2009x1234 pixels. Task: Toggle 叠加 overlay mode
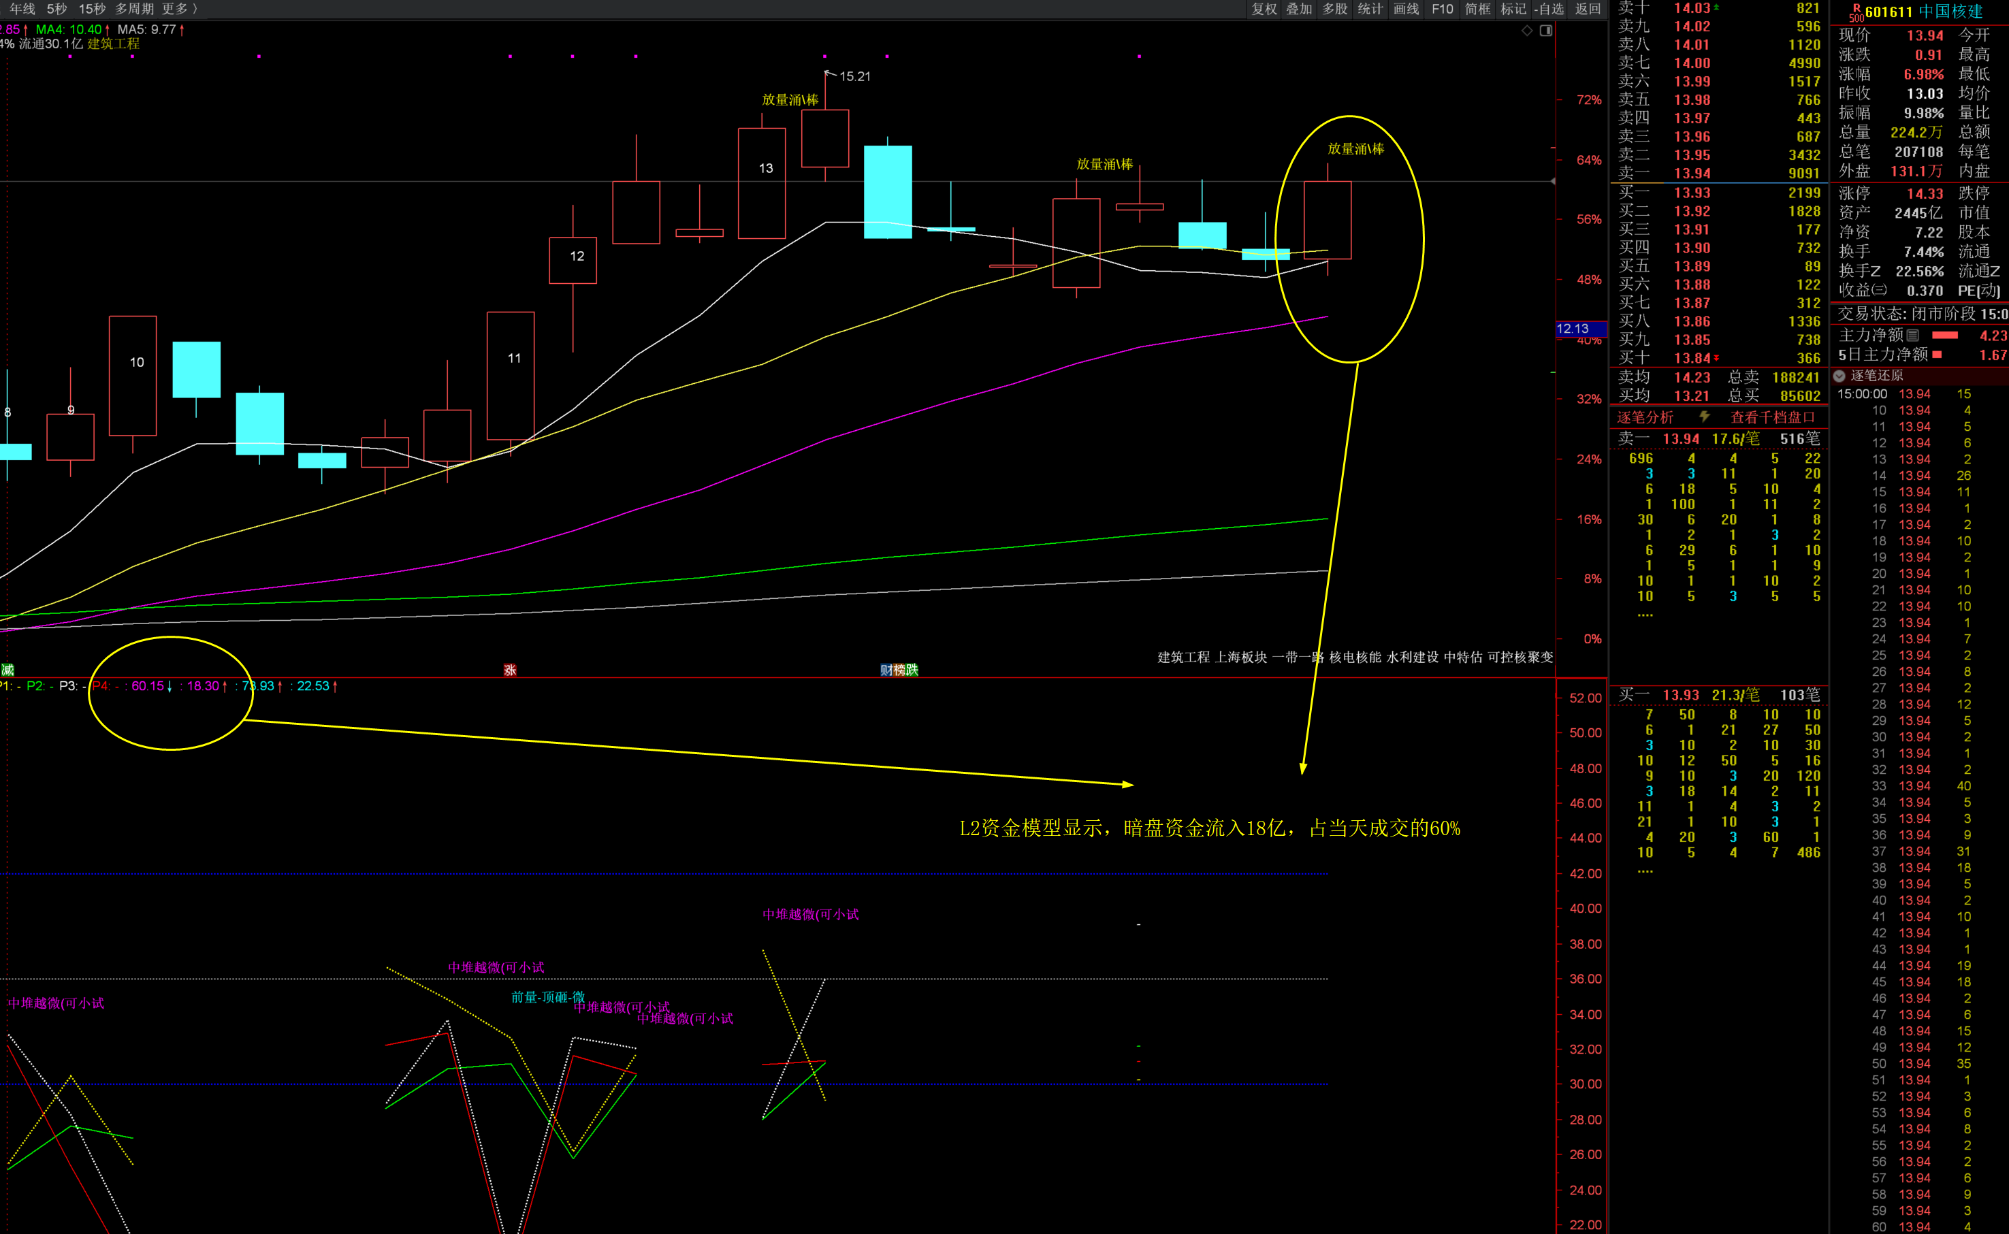tap(1299, 9)
